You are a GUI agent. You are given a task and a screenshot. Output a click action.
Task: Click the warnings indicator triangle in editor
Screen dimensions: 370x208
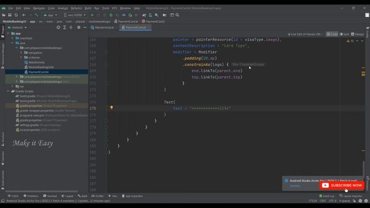pos(348,41)
